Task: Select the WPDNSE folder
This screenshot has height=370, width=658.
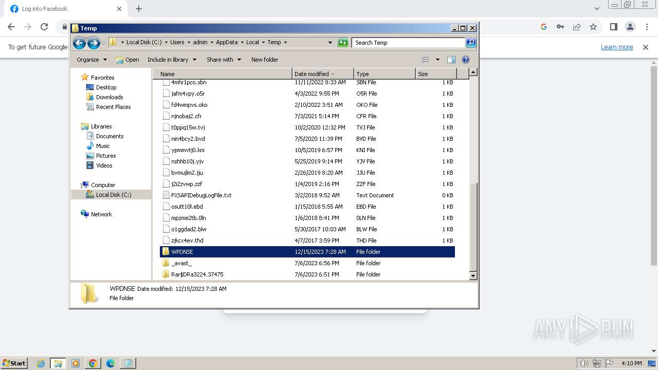Action: tap(307, 252)
